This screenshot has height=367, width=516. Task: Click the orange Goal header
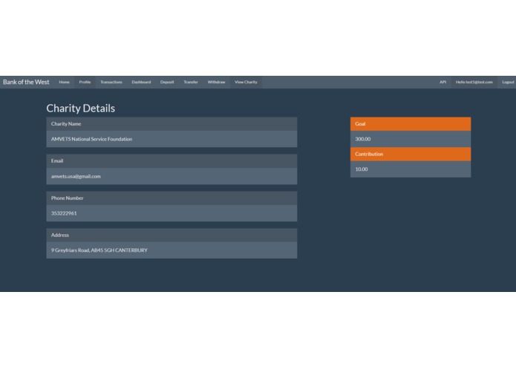click(411, 124)
